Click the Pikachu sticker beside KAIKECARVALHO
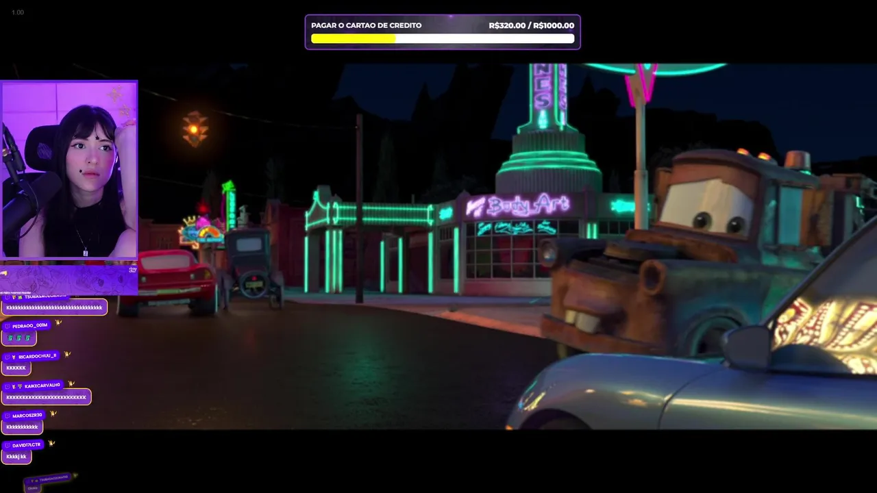The image size is (877, 493). pyautogui.click(x=71, y=383)
